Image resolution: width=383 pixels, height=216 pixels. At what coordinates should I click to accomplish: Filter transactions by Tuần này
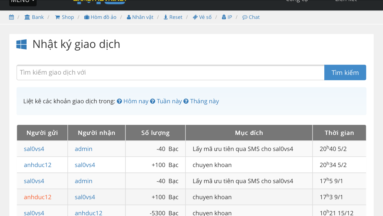coord(166,101)
